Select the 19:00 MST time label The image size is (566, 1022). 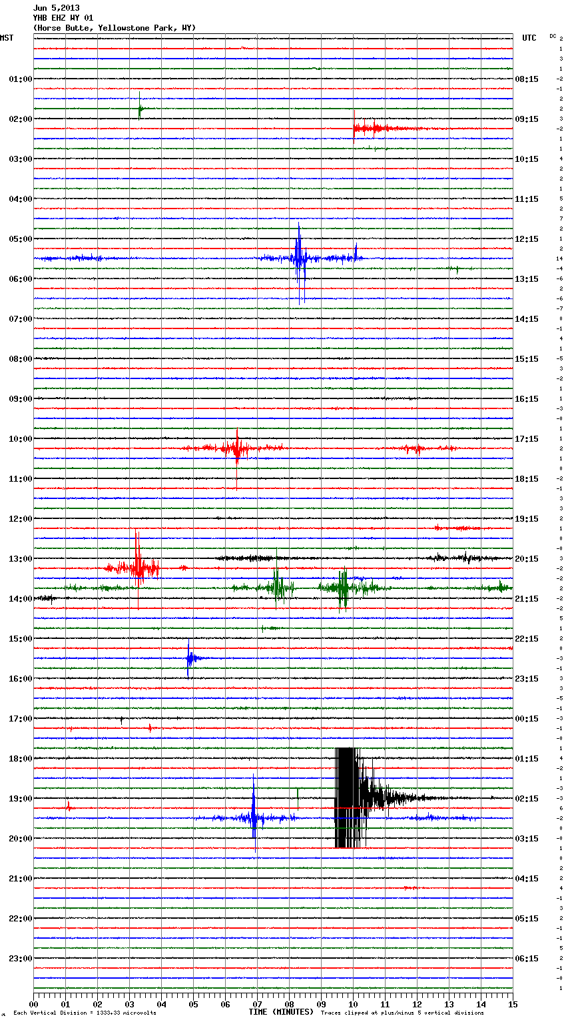point(21,799)
